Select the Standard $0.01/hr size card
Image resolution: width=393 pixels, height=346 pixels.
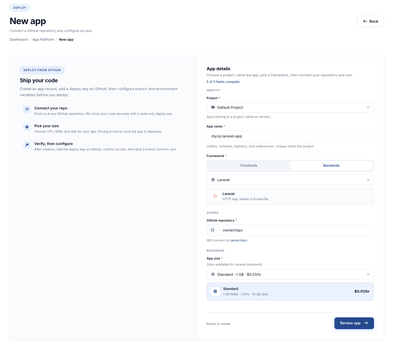coord(290,291)
